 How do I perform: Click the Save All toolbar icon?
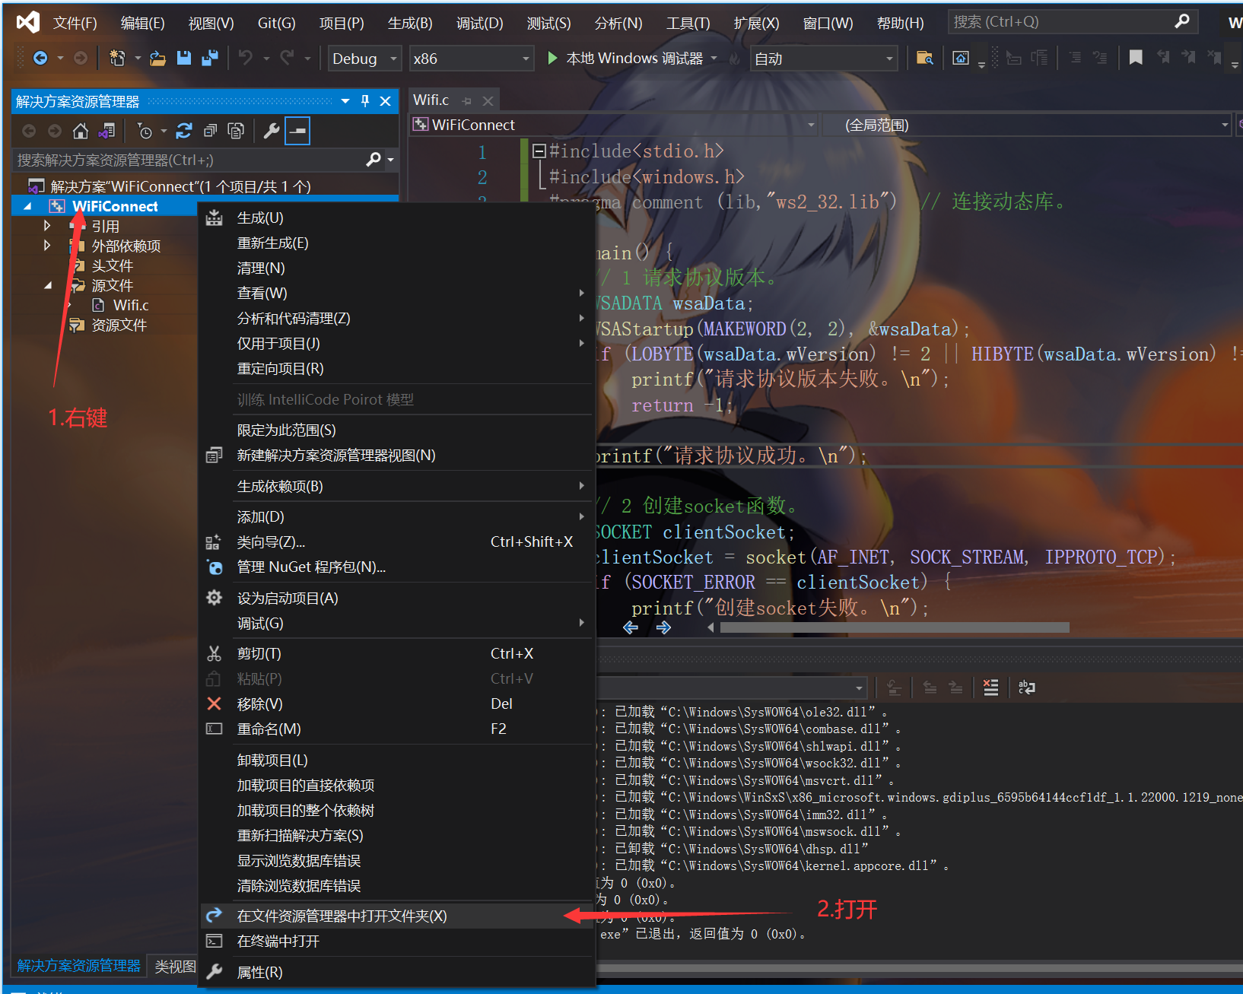click(x=210, y=58)
